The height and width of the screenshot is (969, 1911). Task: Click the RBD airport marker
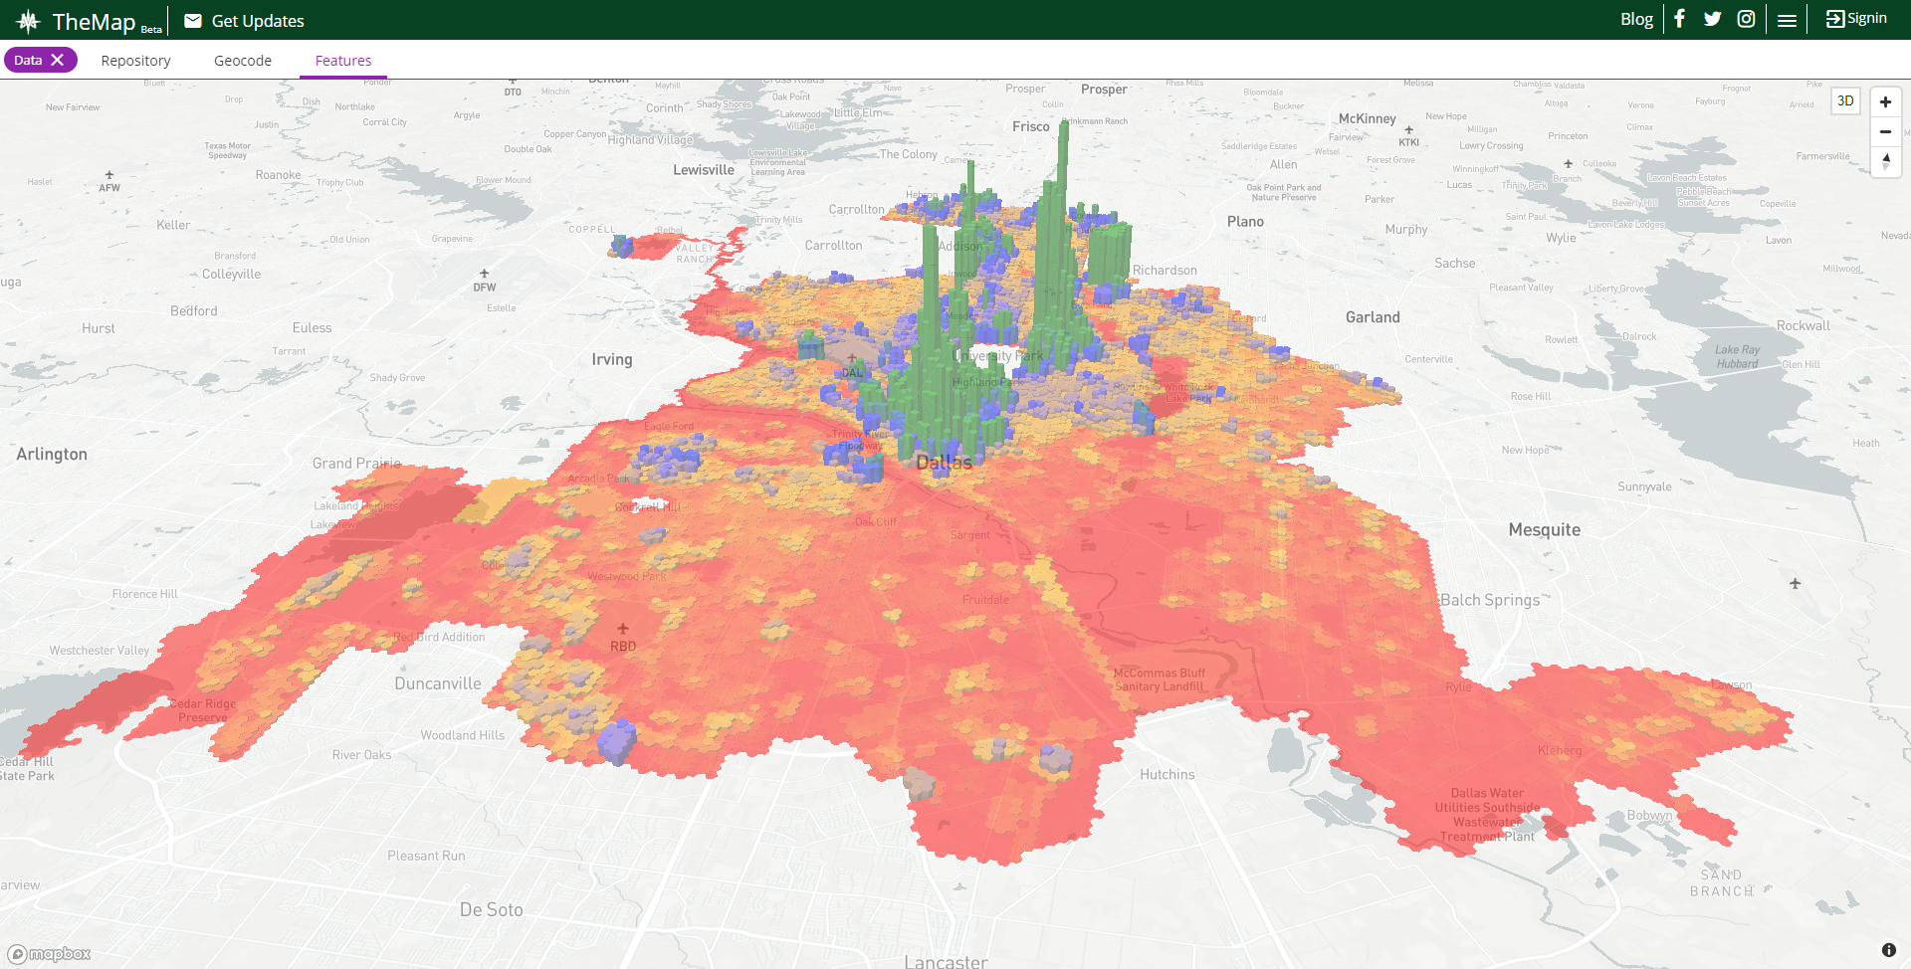(623, 638)
